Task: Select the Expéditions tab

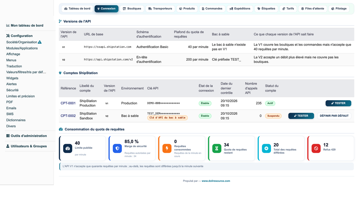Action: pyautogui.click(x=240, y=9)
